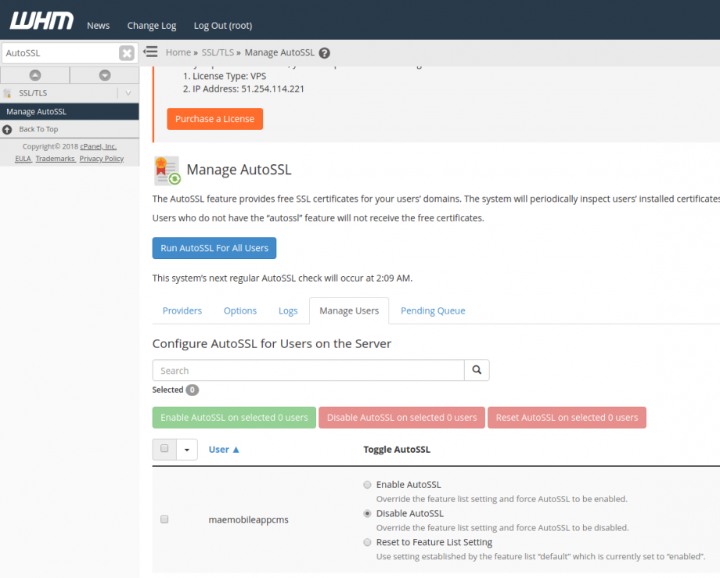
Task: Click the sidebar expand-all down arrow
Action: [x=105, y=75]
